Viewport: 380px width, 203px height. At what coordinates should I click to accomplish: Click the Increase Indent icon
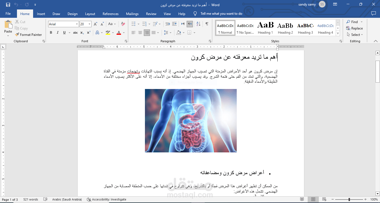174,24
